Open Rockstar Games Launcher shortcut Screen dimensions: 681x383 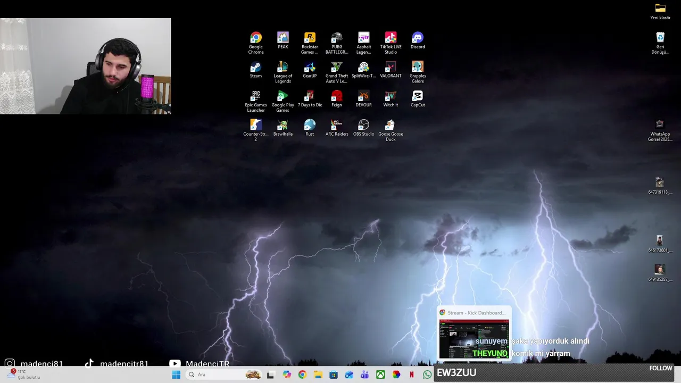pyautogui.click(x=310, y=43)
